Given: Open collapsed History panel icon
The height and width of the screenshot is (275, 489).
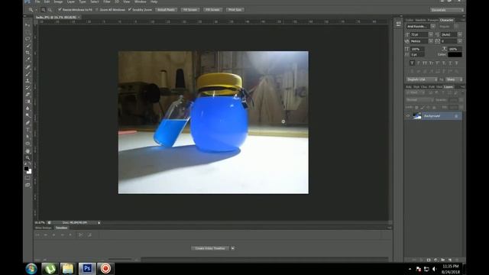Looking at the screenshot, I should coord(398,24).
